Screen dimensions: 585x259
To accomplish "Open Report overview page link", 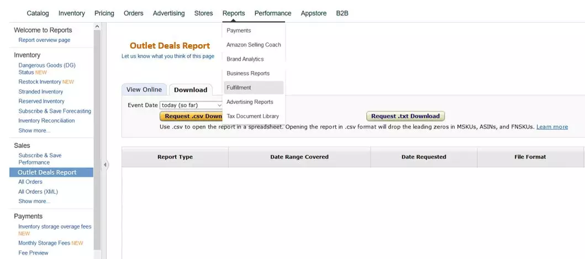I will coord(44,40).
